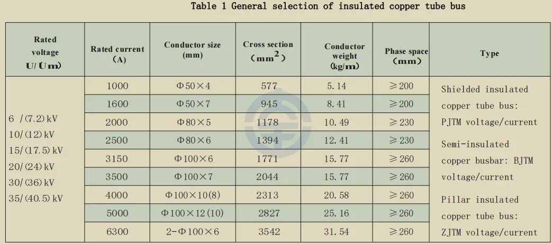Click the 'Conductor size (mm)' header cell
The image size is (552, 244).
[192, 50]
